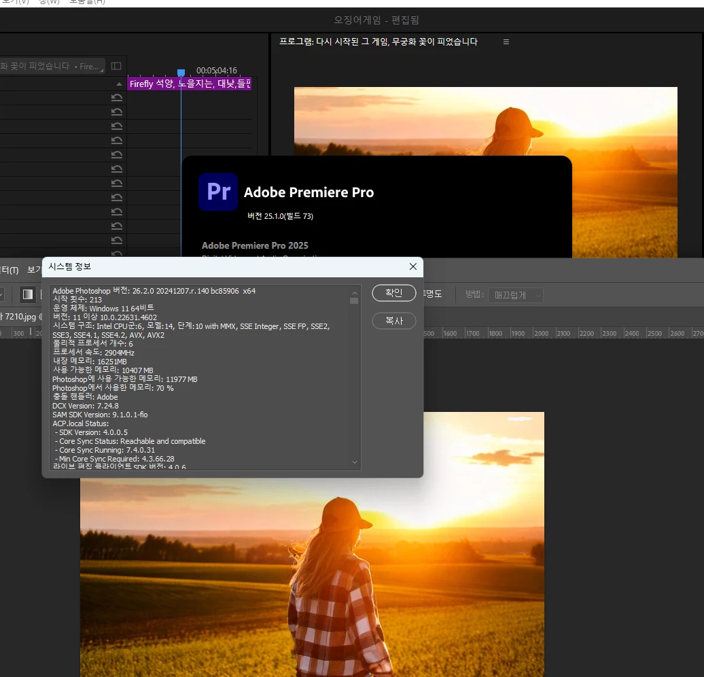Toggle the timeline view button in Effect Controls

click(x=116, y=66)
